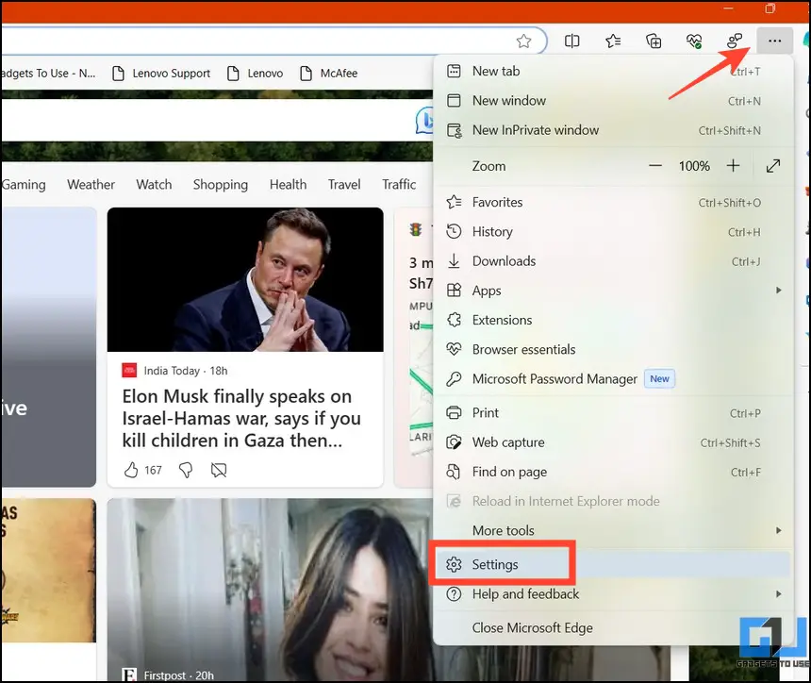Open the Firstpost article thumbnail

click(270, 590)
